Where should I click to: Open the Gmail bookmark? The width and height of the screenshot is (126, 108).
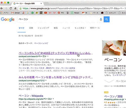click(x=15, y=13)
